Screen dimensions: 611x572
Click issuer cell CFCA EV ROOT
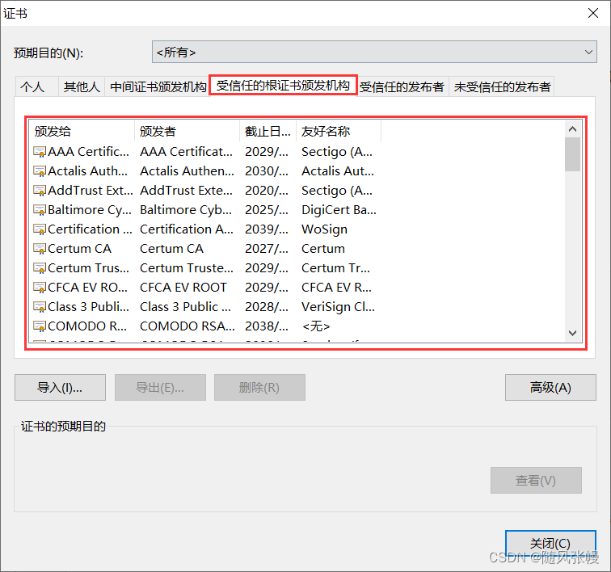pyautogui.click(x=183, y=288)
